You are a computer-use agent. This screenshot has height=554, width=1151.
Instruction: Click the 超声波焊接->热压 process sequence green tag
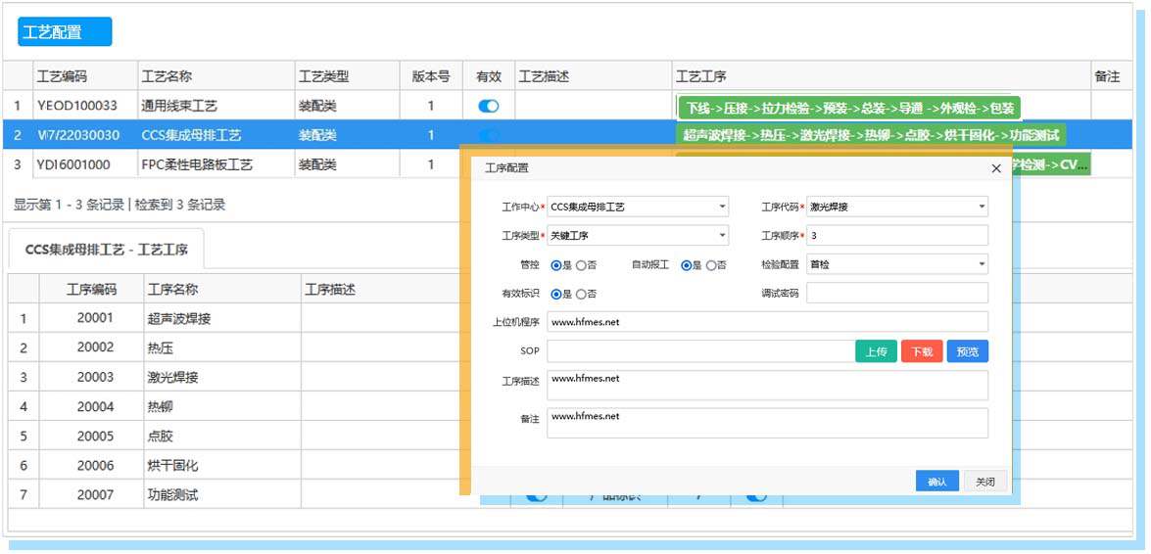[x=871, y=136]
